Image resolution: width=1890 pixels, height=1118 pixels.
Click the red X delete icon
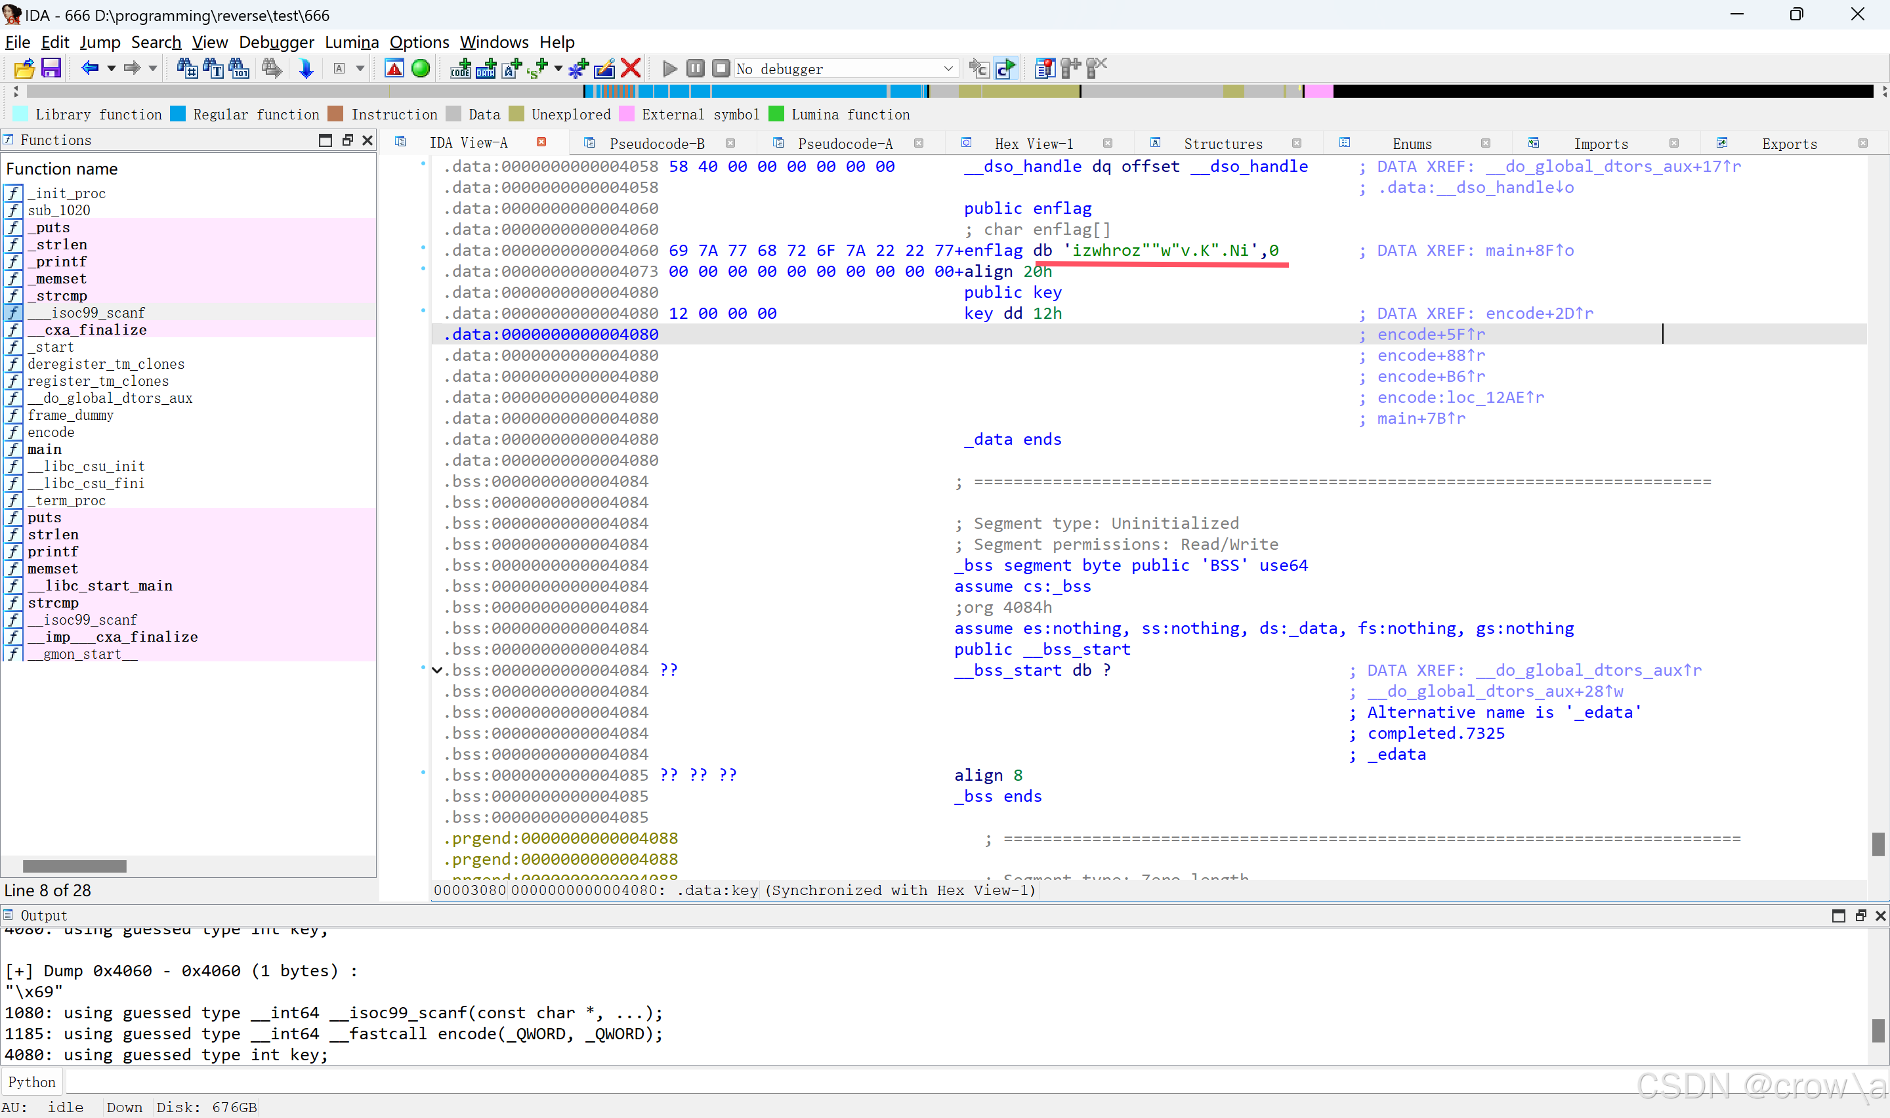(x=631, y=68)
